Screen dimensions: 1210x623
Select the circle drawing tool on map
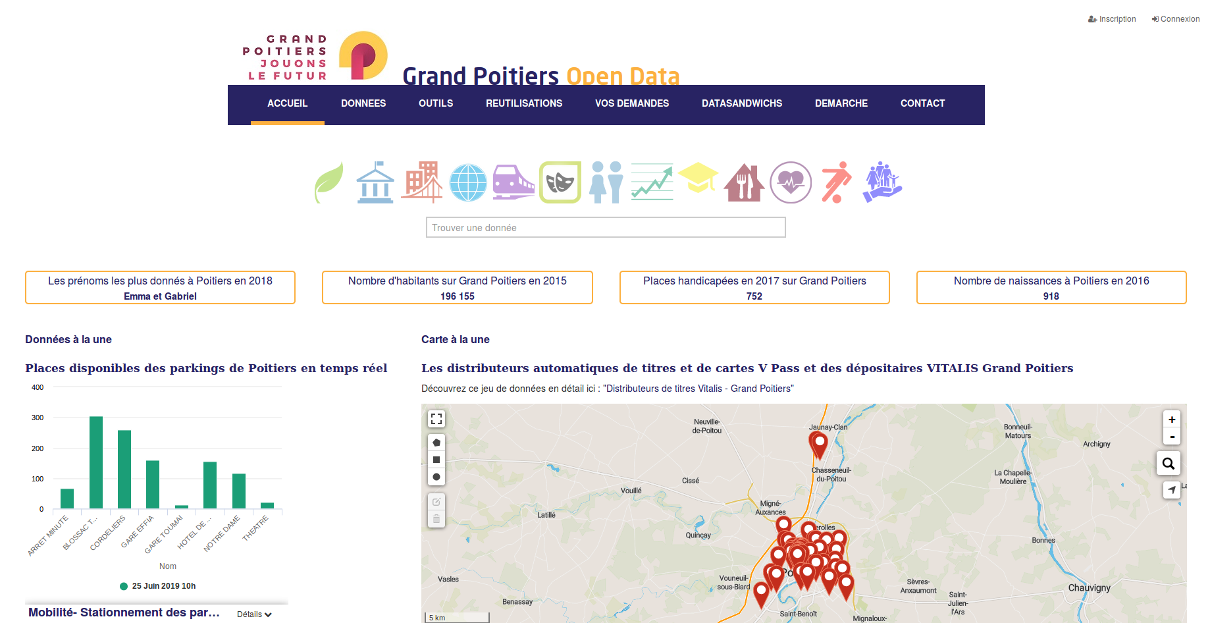[436, 477]
